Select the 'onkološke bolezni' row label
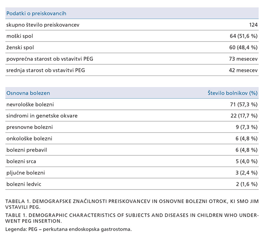Screen dimensions: 264x239 pos(29,138)
